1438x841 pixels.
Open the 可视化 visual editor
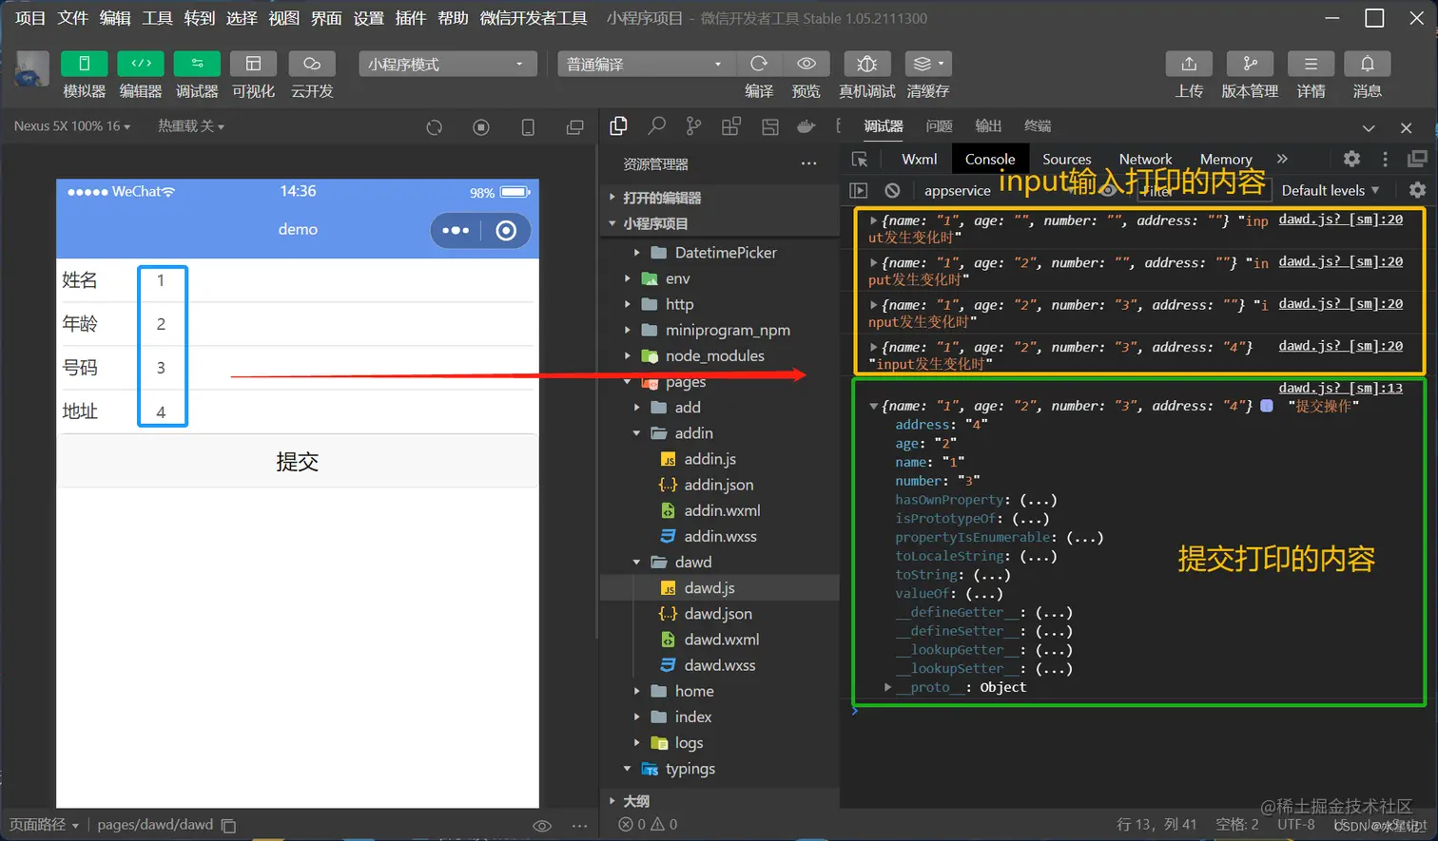[253, 64]
